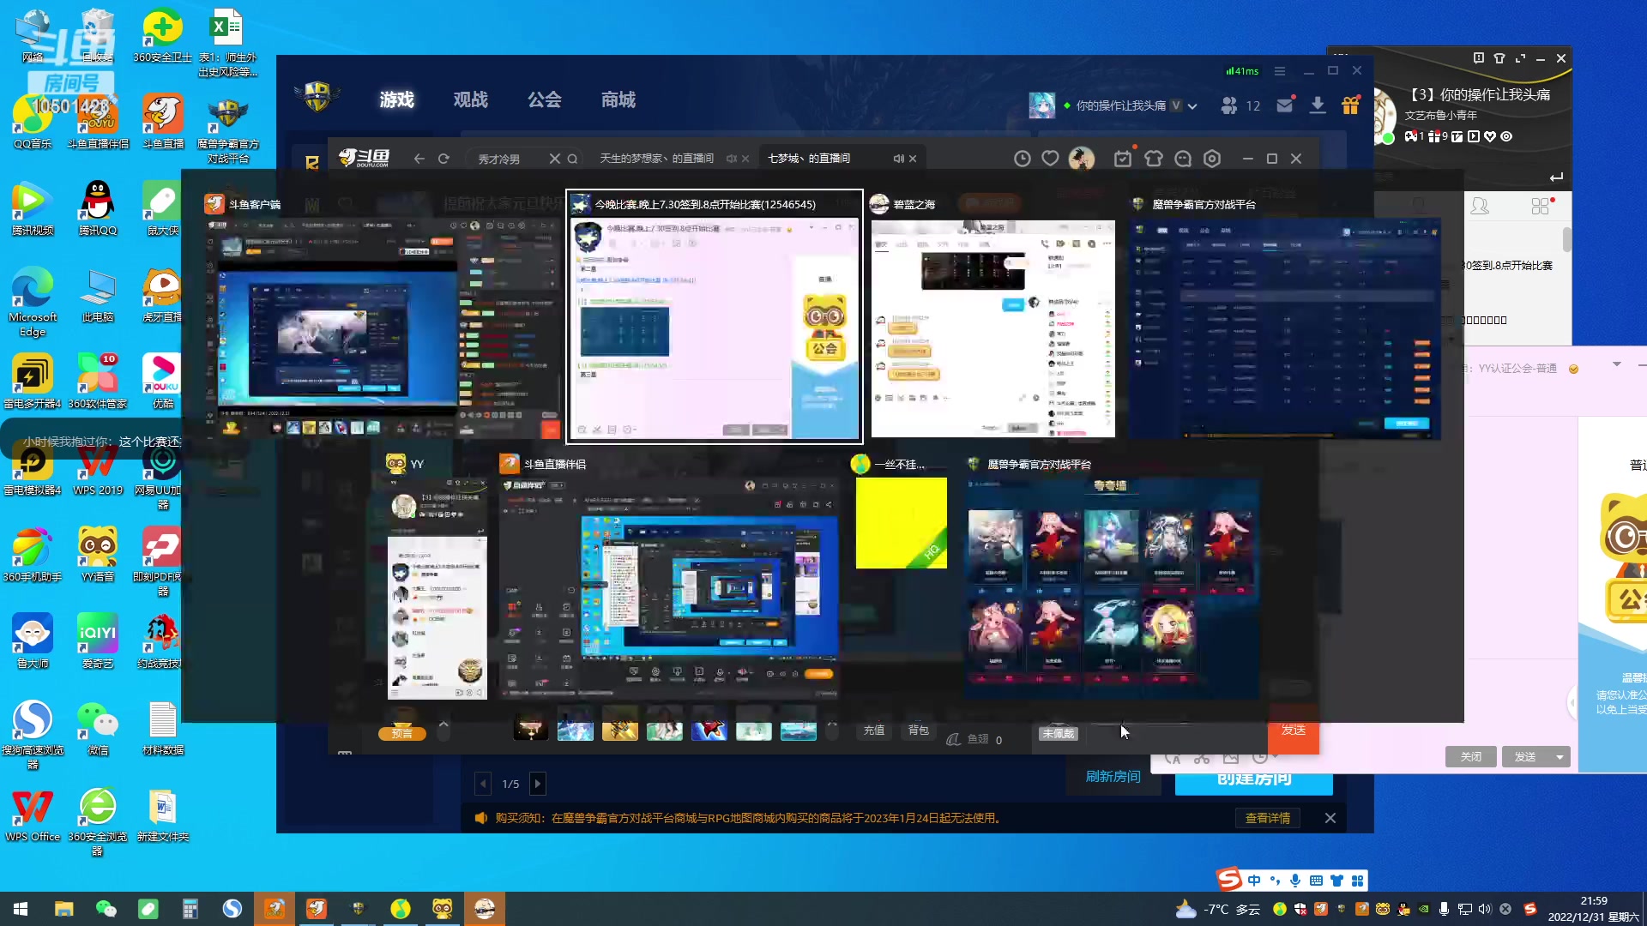Viewport: 1647px width, 926px height.
Task: Click the 充值 button in Douyu gift bar
Action: (873, 731)
